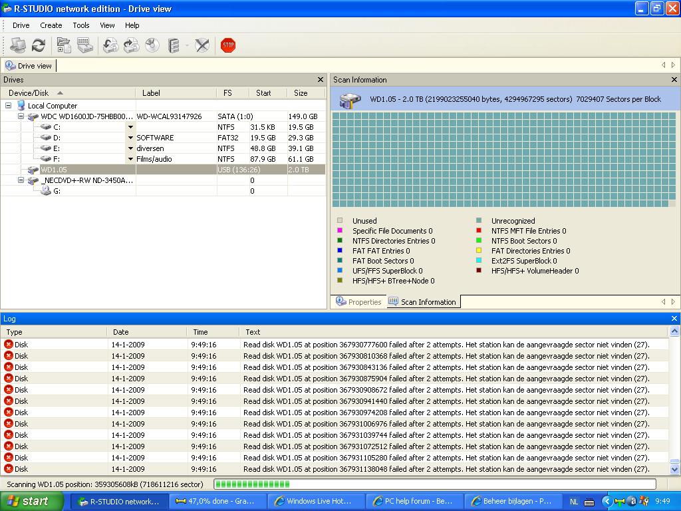Click the Connect to remote computer toolbar icon

click(18, 45)
